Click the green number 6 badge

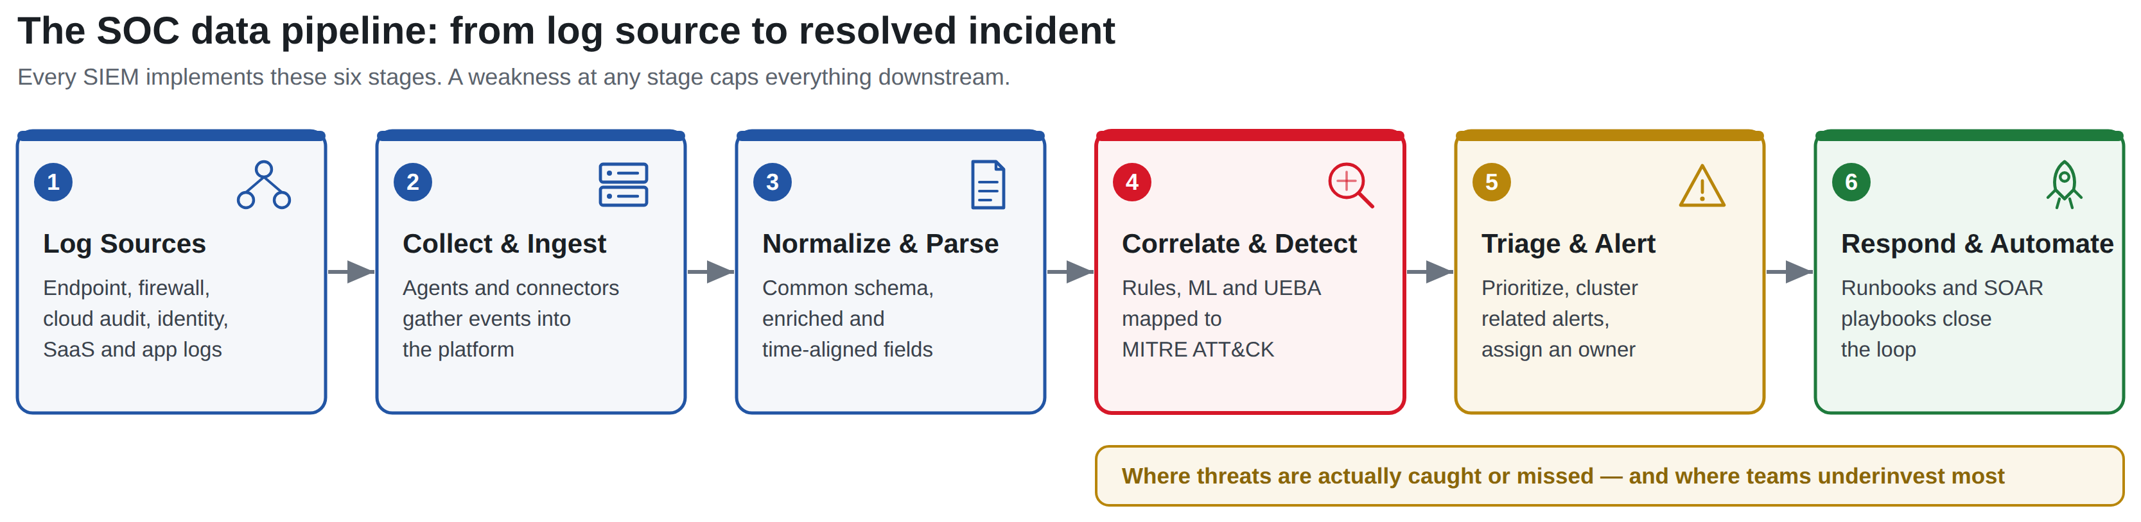point(1852,183)
